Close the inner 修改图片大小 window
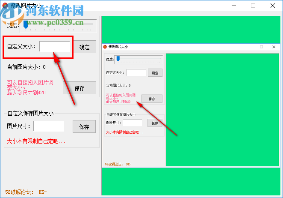The width and height of the screenshot is (283, 198). (x=274, y=47)
